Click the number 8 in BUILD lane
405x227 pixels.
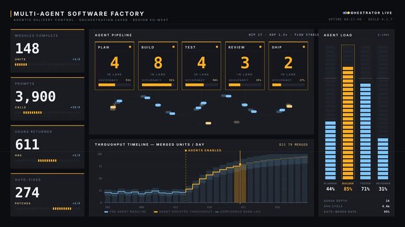click(x=158, y=62)
